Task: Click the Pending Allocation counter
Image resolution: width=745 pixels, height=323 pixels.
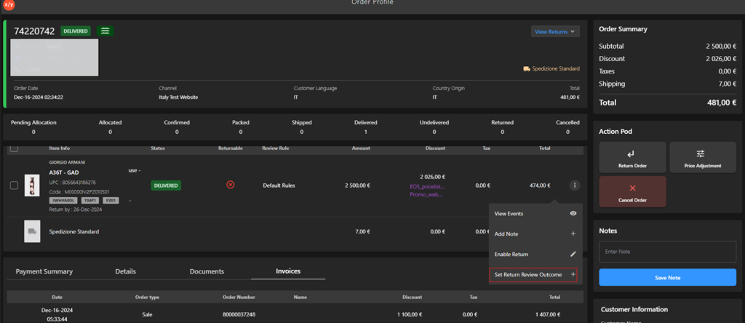Action: (x=33, y=127)
